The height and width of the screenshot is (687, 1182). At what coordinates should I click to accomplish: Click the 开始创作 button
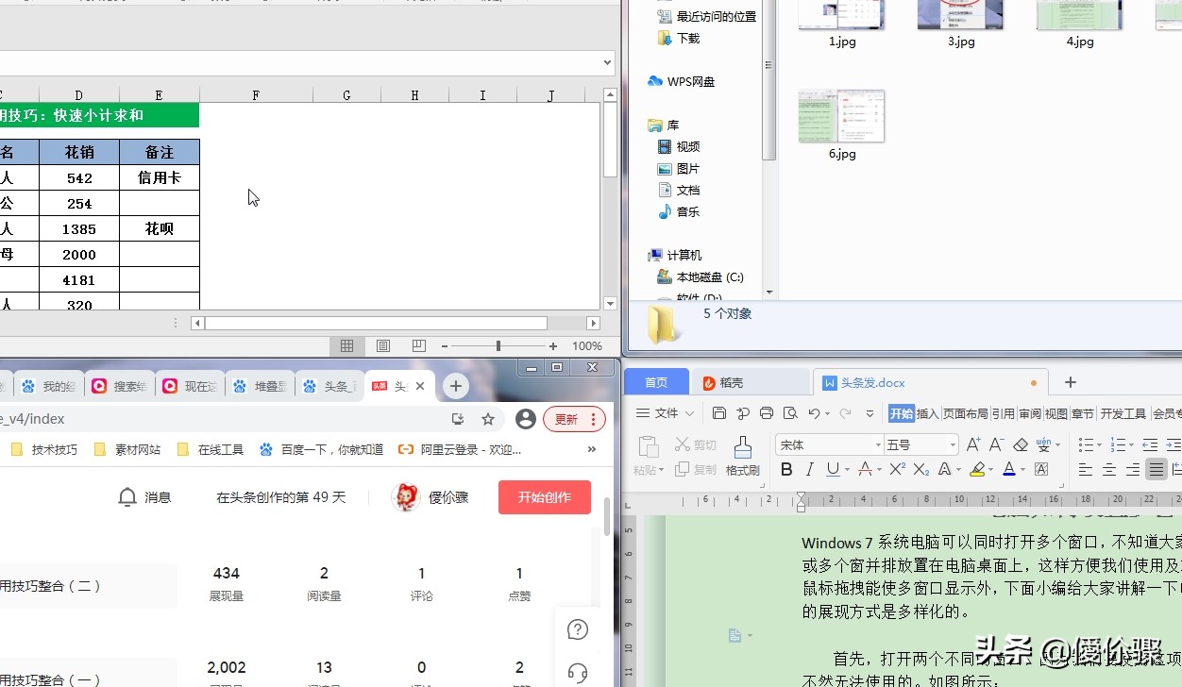point(544,497)
